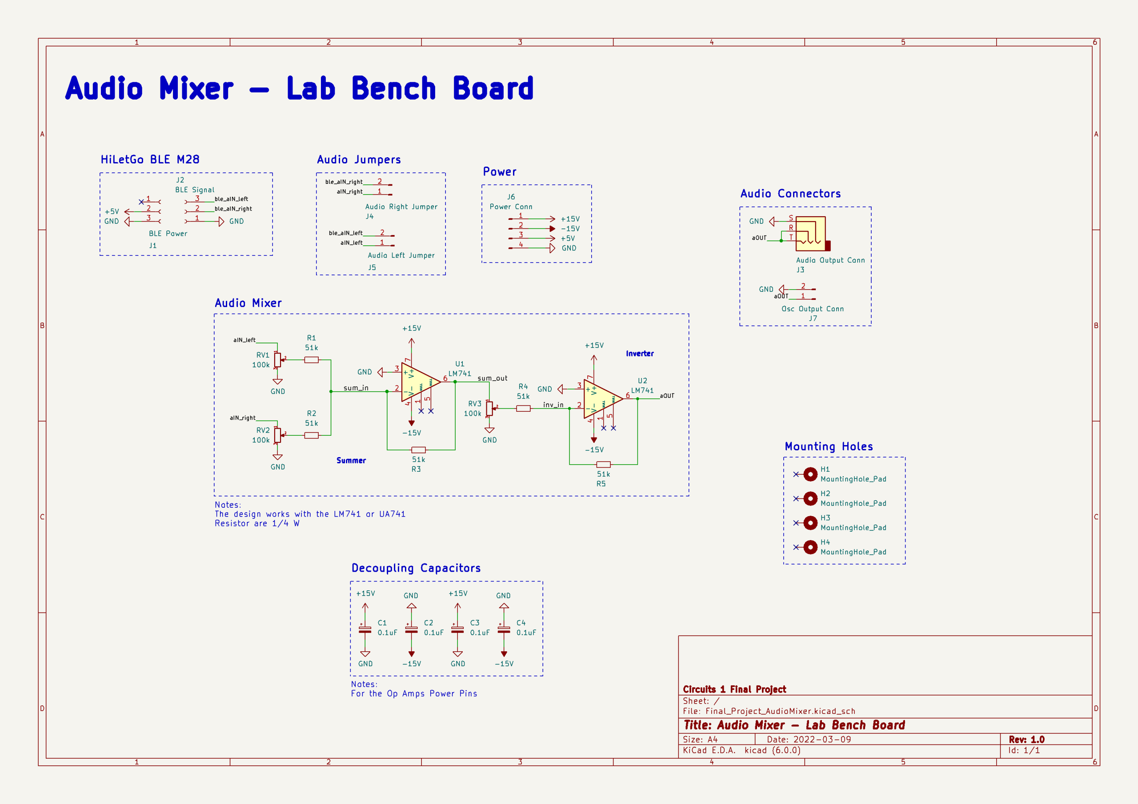Click the Id: 1/1 sheet number
1138x804 pixels.
pos(1023,750)
